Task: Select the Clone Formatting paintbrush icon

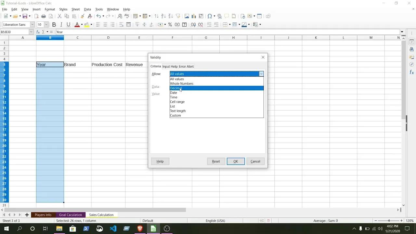Action: [83, 16]
